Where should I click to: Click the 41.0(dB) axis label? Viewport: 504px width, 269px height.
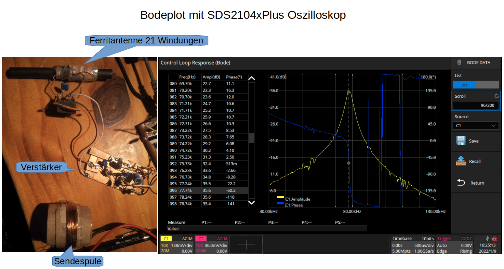[x=278, y=77]
